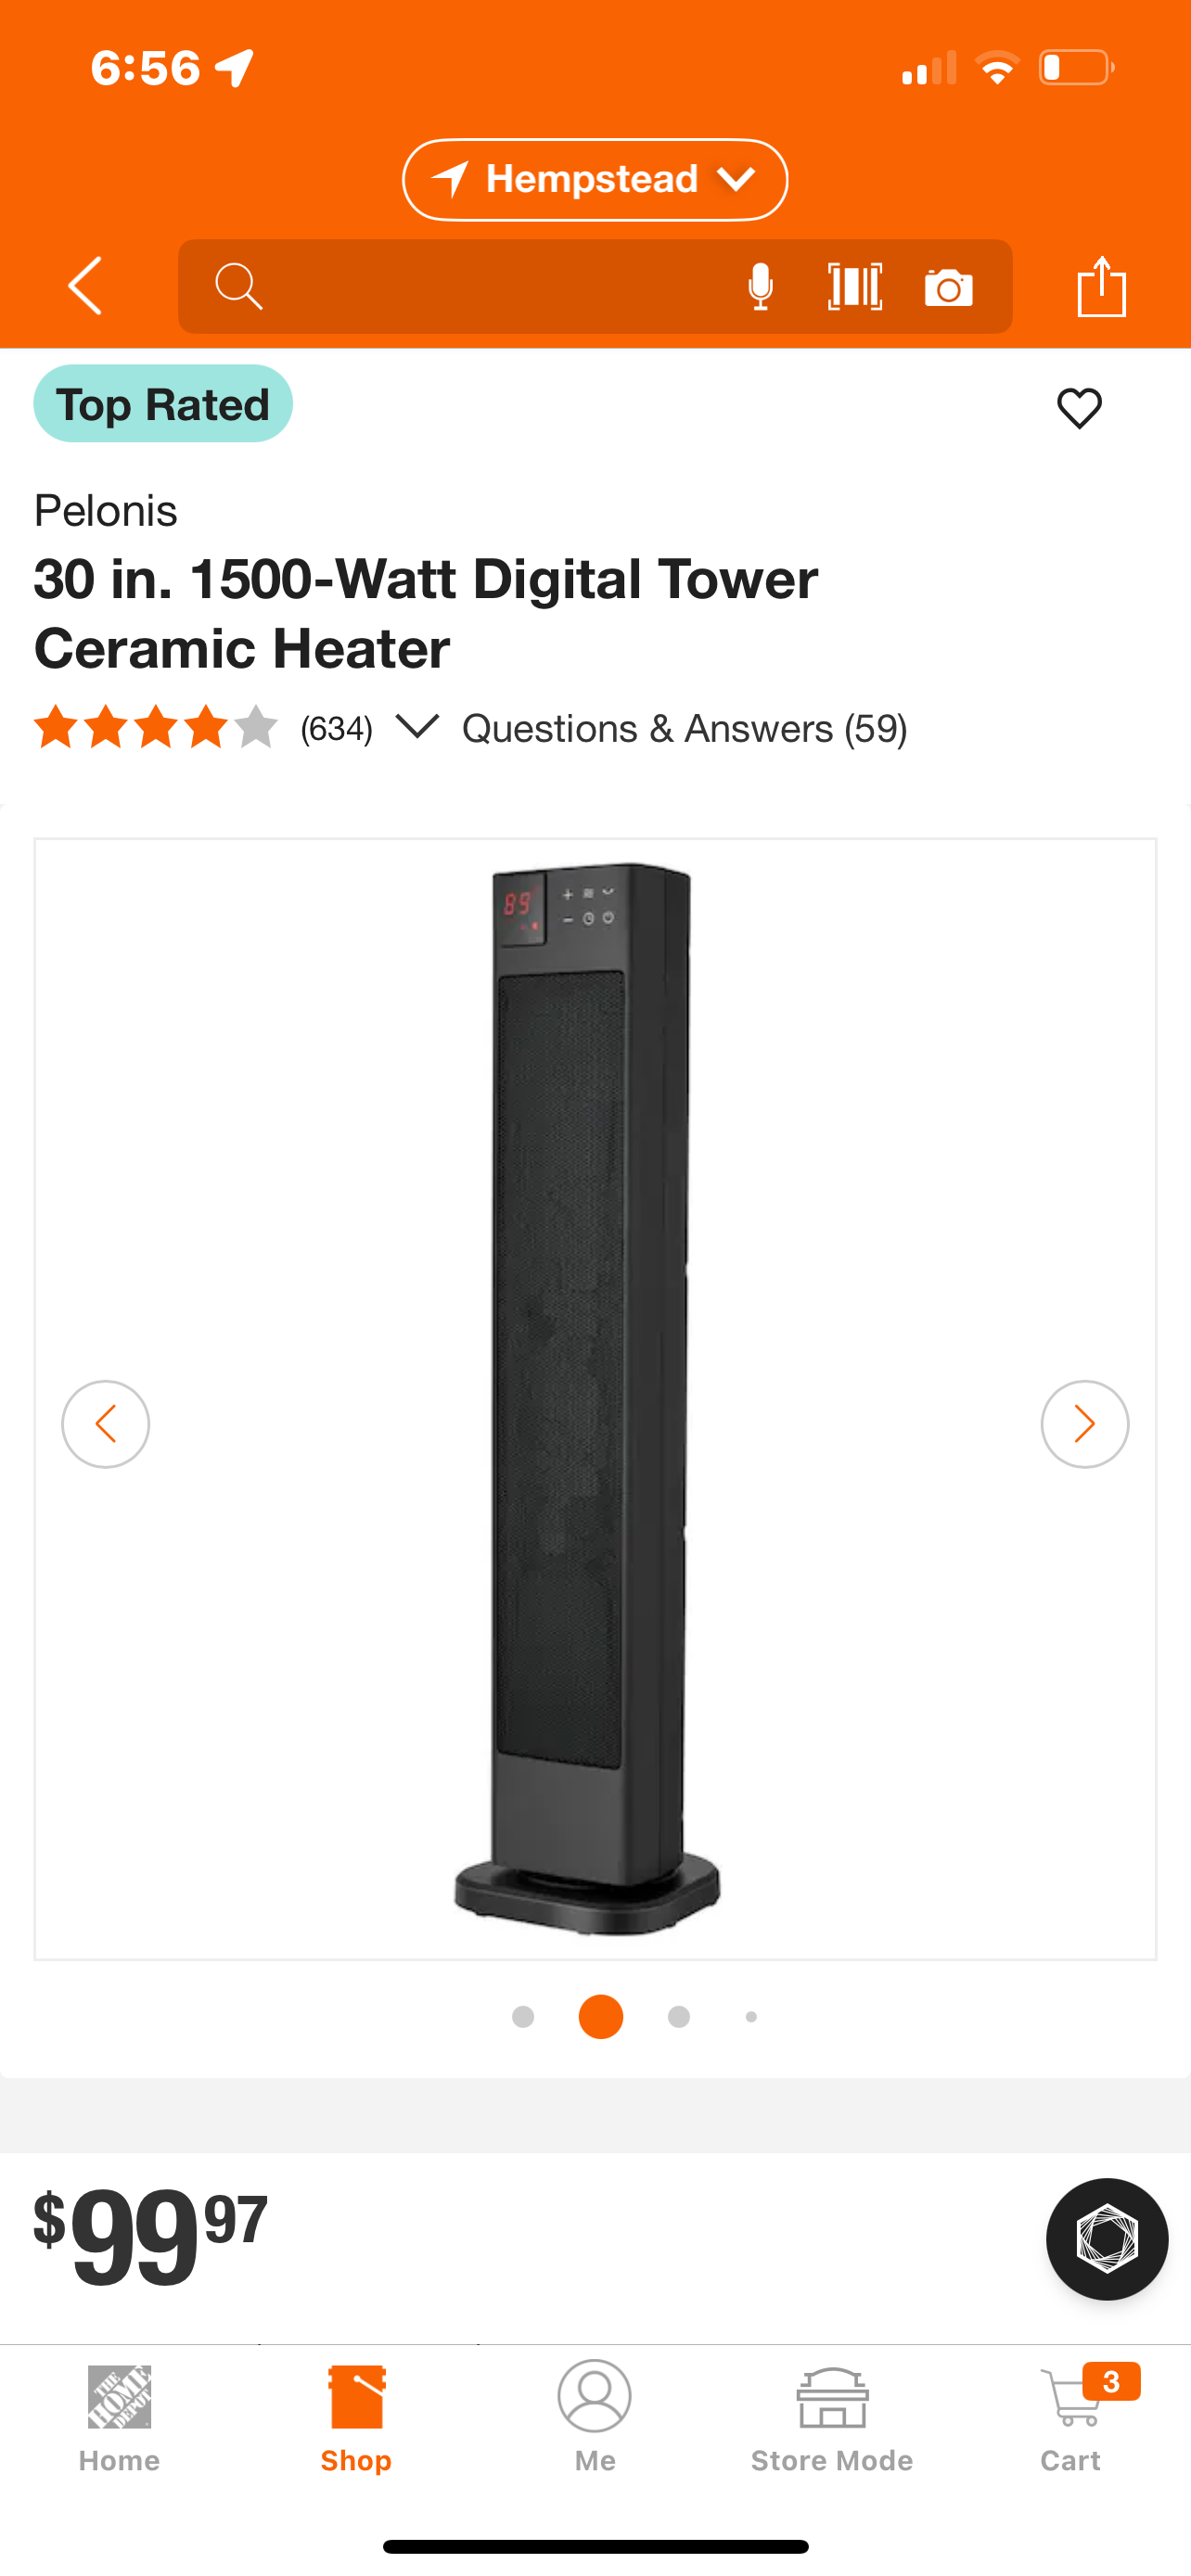Show next product image arrow
This screenshot has width=1191, height=2576.
1084,1423
